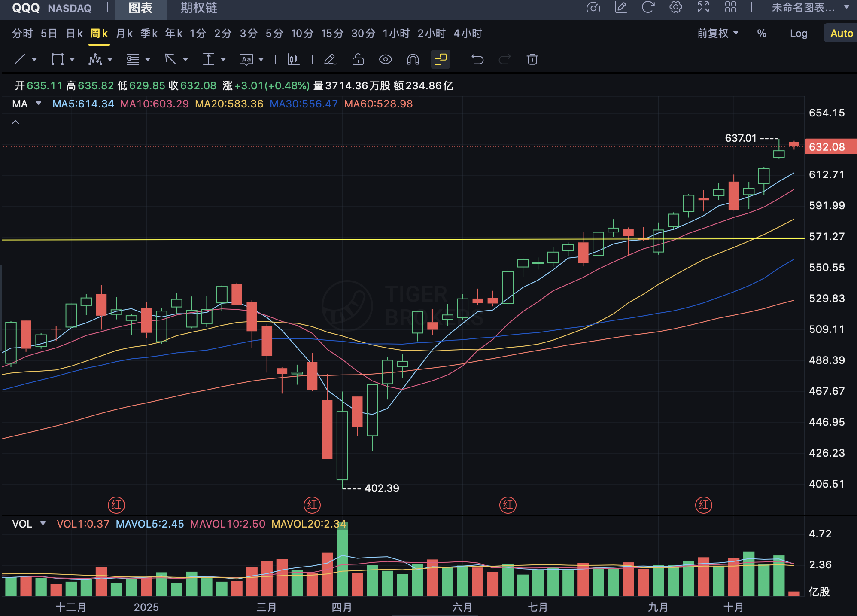Toggle drawings visibility eye icon

click(385, 59)
